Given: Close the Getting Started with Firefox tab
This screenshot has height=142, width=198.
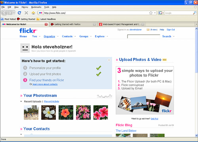Looking at the screenshot, I should [94, 24].
